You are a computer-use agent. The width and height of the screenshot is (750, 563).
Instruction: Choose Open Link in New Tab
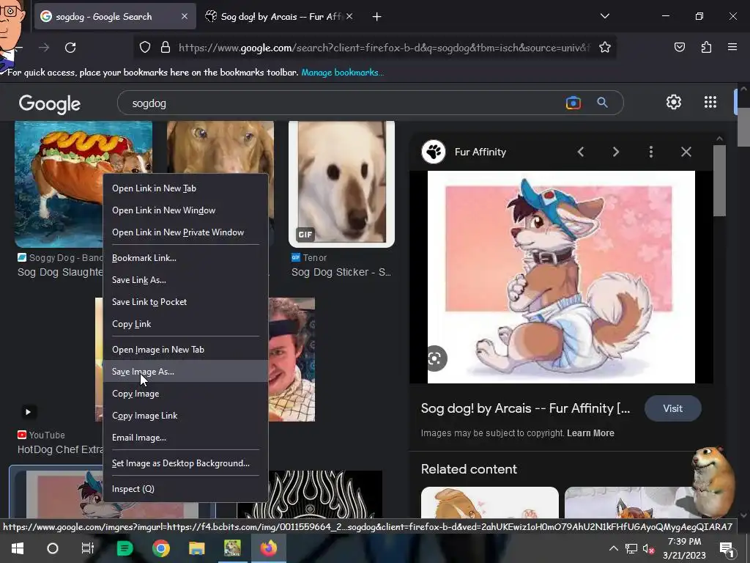click(185, 188)
